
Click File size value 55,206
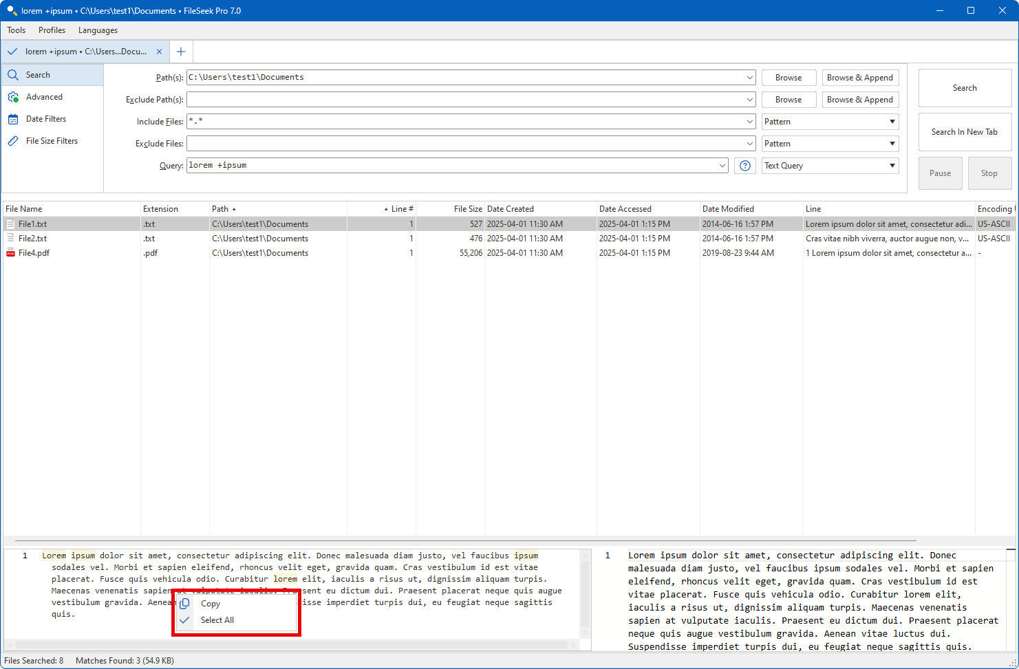point(471,253)
